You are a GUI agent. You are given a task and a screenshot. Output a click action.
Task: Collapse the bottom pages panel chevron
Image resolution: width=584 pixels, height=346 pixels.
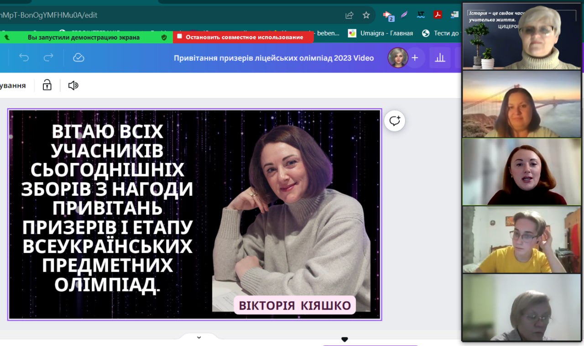(199, 337)
